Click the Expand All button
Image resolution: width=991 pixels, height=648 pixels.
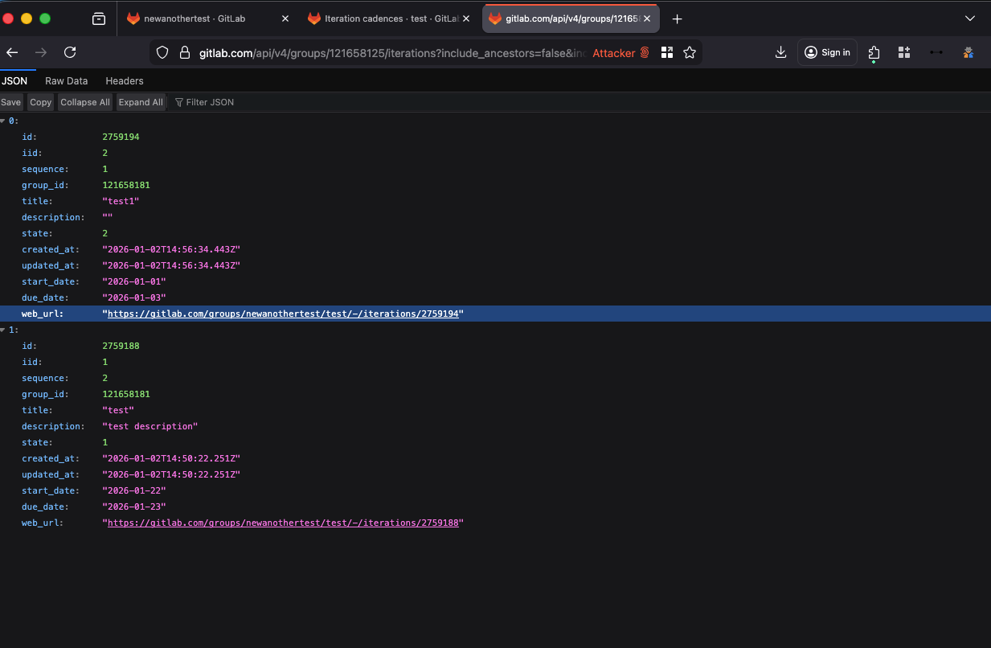pos(141,102)
